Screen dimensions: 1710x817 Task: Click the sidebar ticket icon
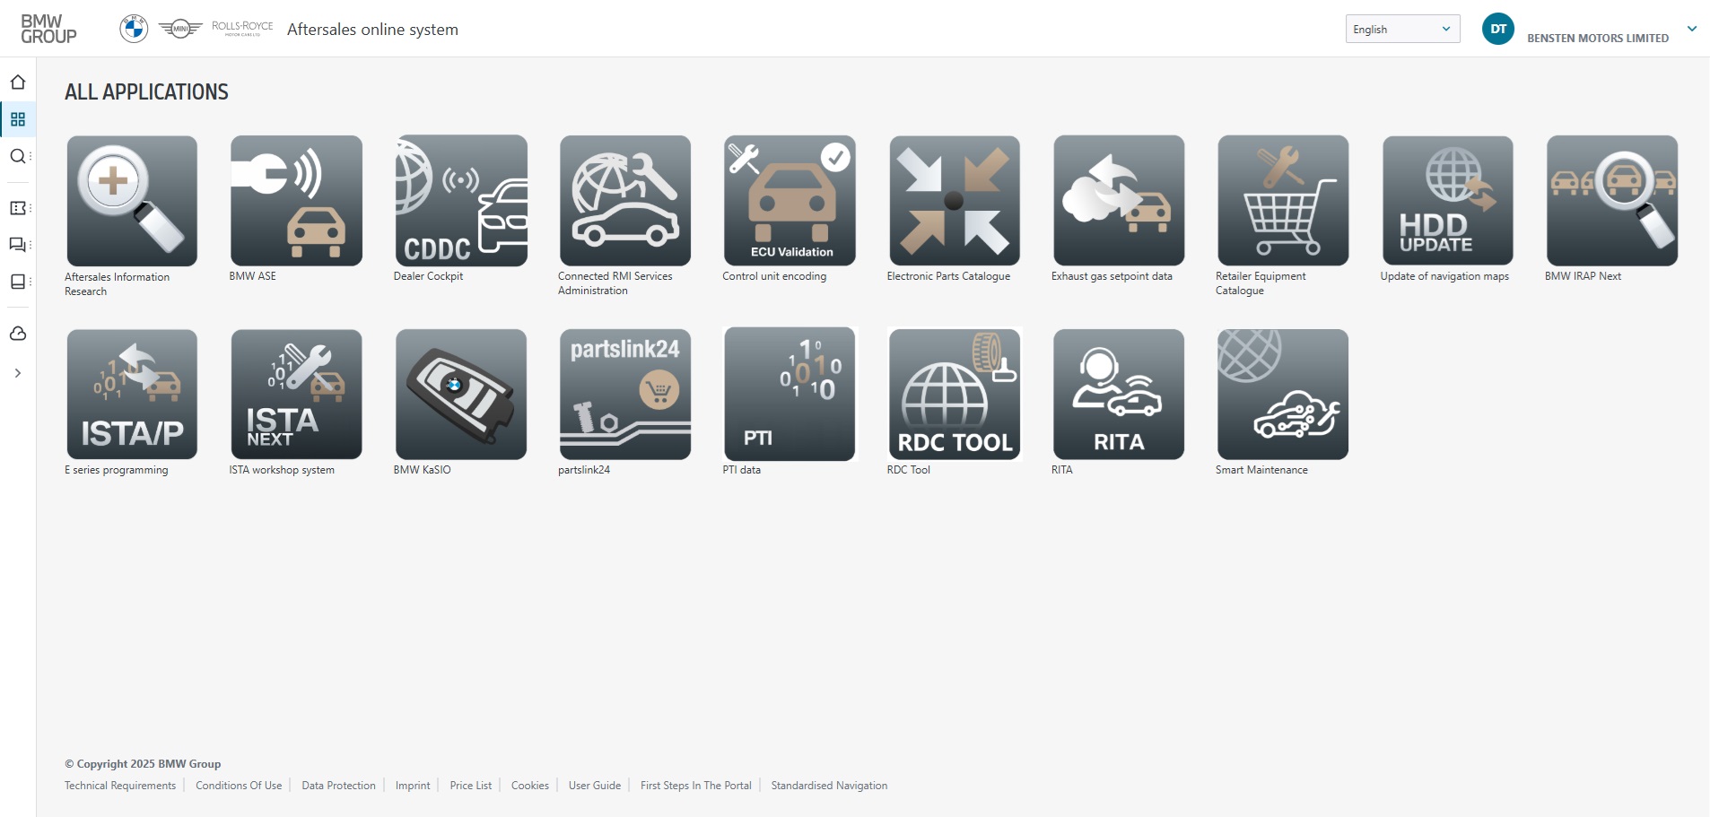[x=18, y=208]
